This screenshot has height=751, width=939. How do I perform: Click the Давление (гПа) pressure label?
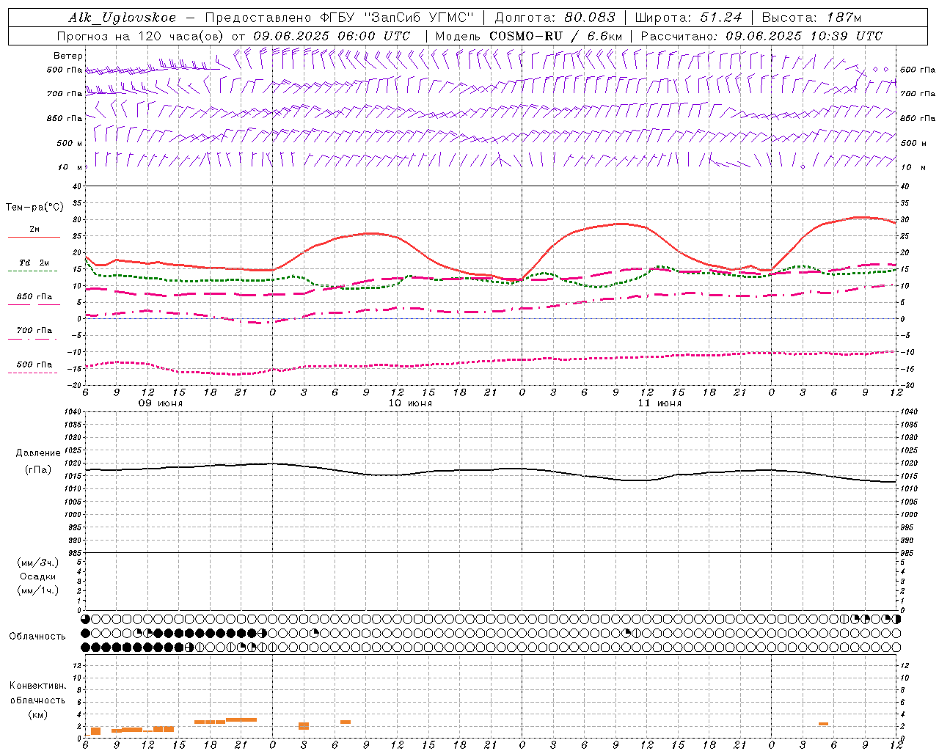(38, 461)
